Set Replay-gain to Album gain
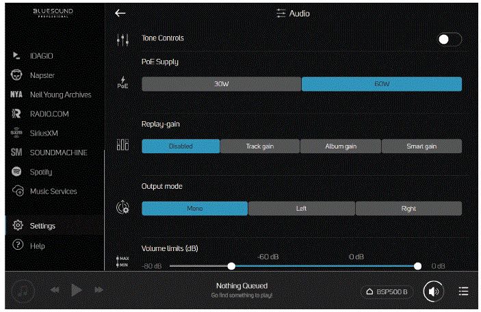This screenshot has width=481, height=312. [341, 146]
